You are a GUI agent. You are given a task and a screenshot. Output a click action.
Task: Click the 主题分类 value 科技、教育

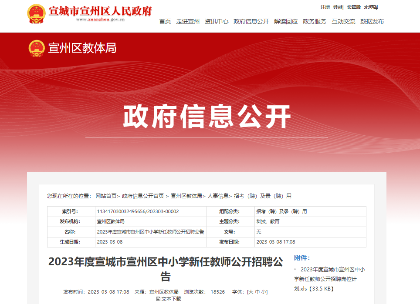point(268,221)
